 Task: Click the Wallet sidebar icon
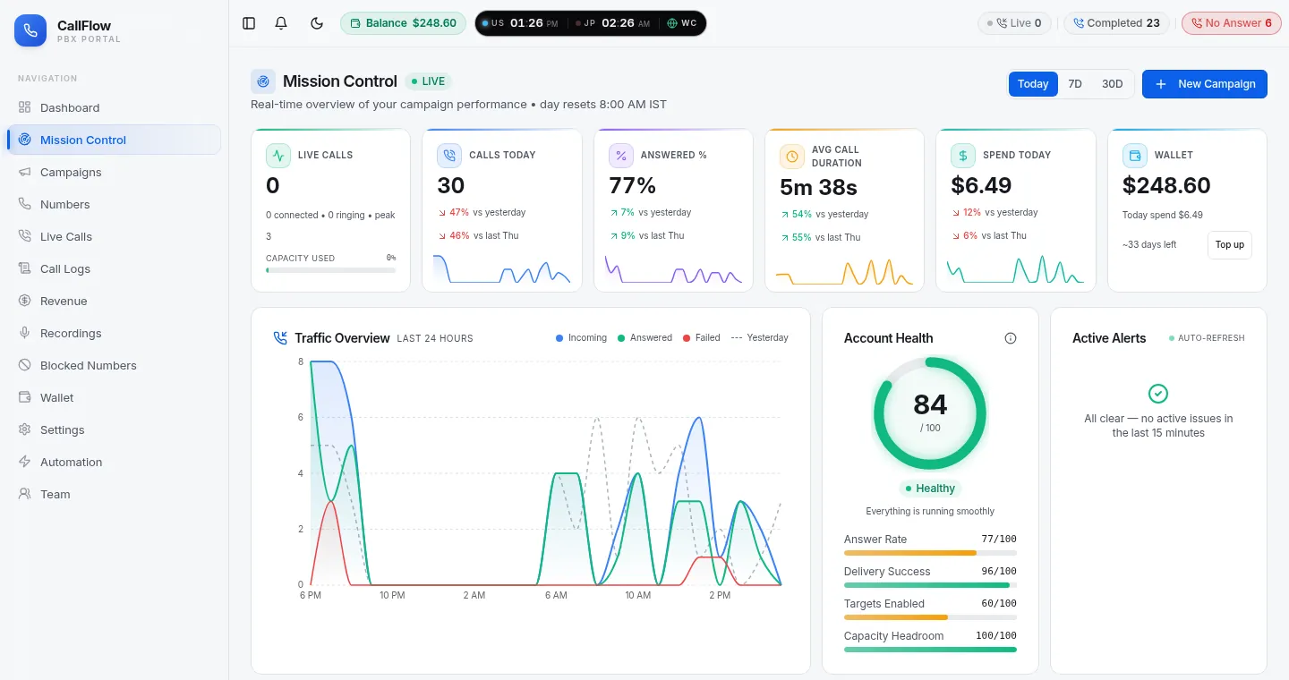pos(24,397)
